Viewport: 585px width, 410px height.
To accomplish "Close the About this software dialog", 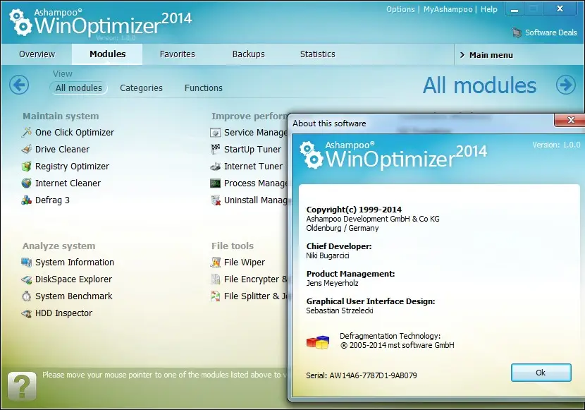I will (x=570, y=120).
